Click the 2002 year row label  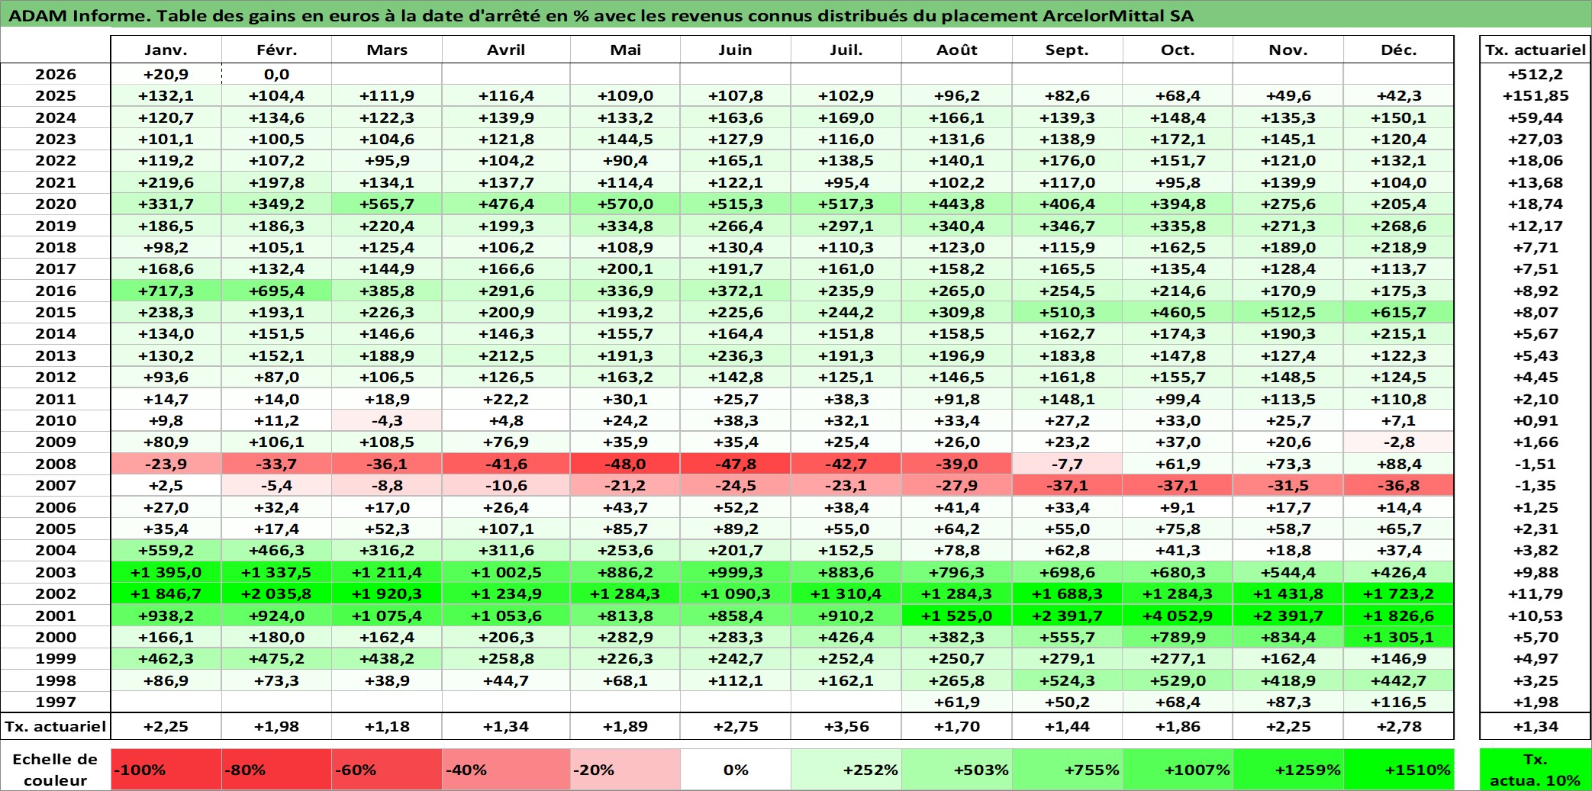click(55, 593)
